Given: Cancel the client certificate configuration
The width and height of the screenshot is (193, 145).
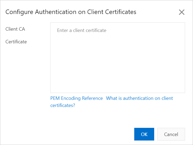Looking at the screenshot, I should point(171,134).
